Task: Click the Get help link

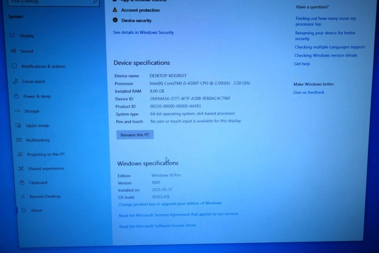Action: (x=302, y=64)
